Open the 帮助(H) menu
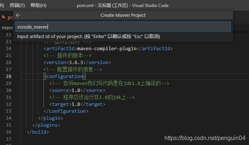Screen dimensions: 249x145 pos(38,5)
